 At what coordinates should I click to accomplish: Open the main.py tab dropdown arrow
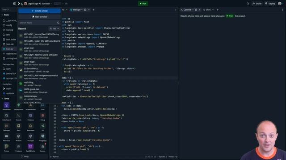click(x=82, y=10)
